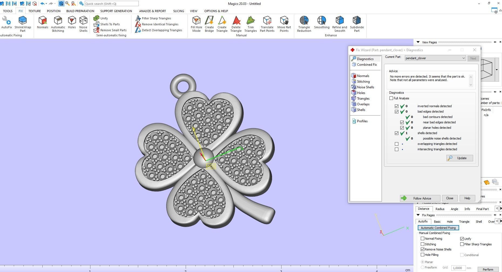Screen dimensions: 502x272
Task: Run AutoFix from the ribbon
Action: click(6, 22)
